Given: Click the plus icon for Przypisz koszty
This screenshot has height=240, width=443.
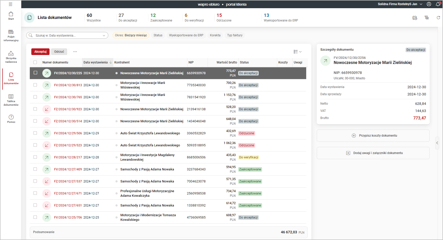Looking at the screenshot, I should tap(354, 136).
